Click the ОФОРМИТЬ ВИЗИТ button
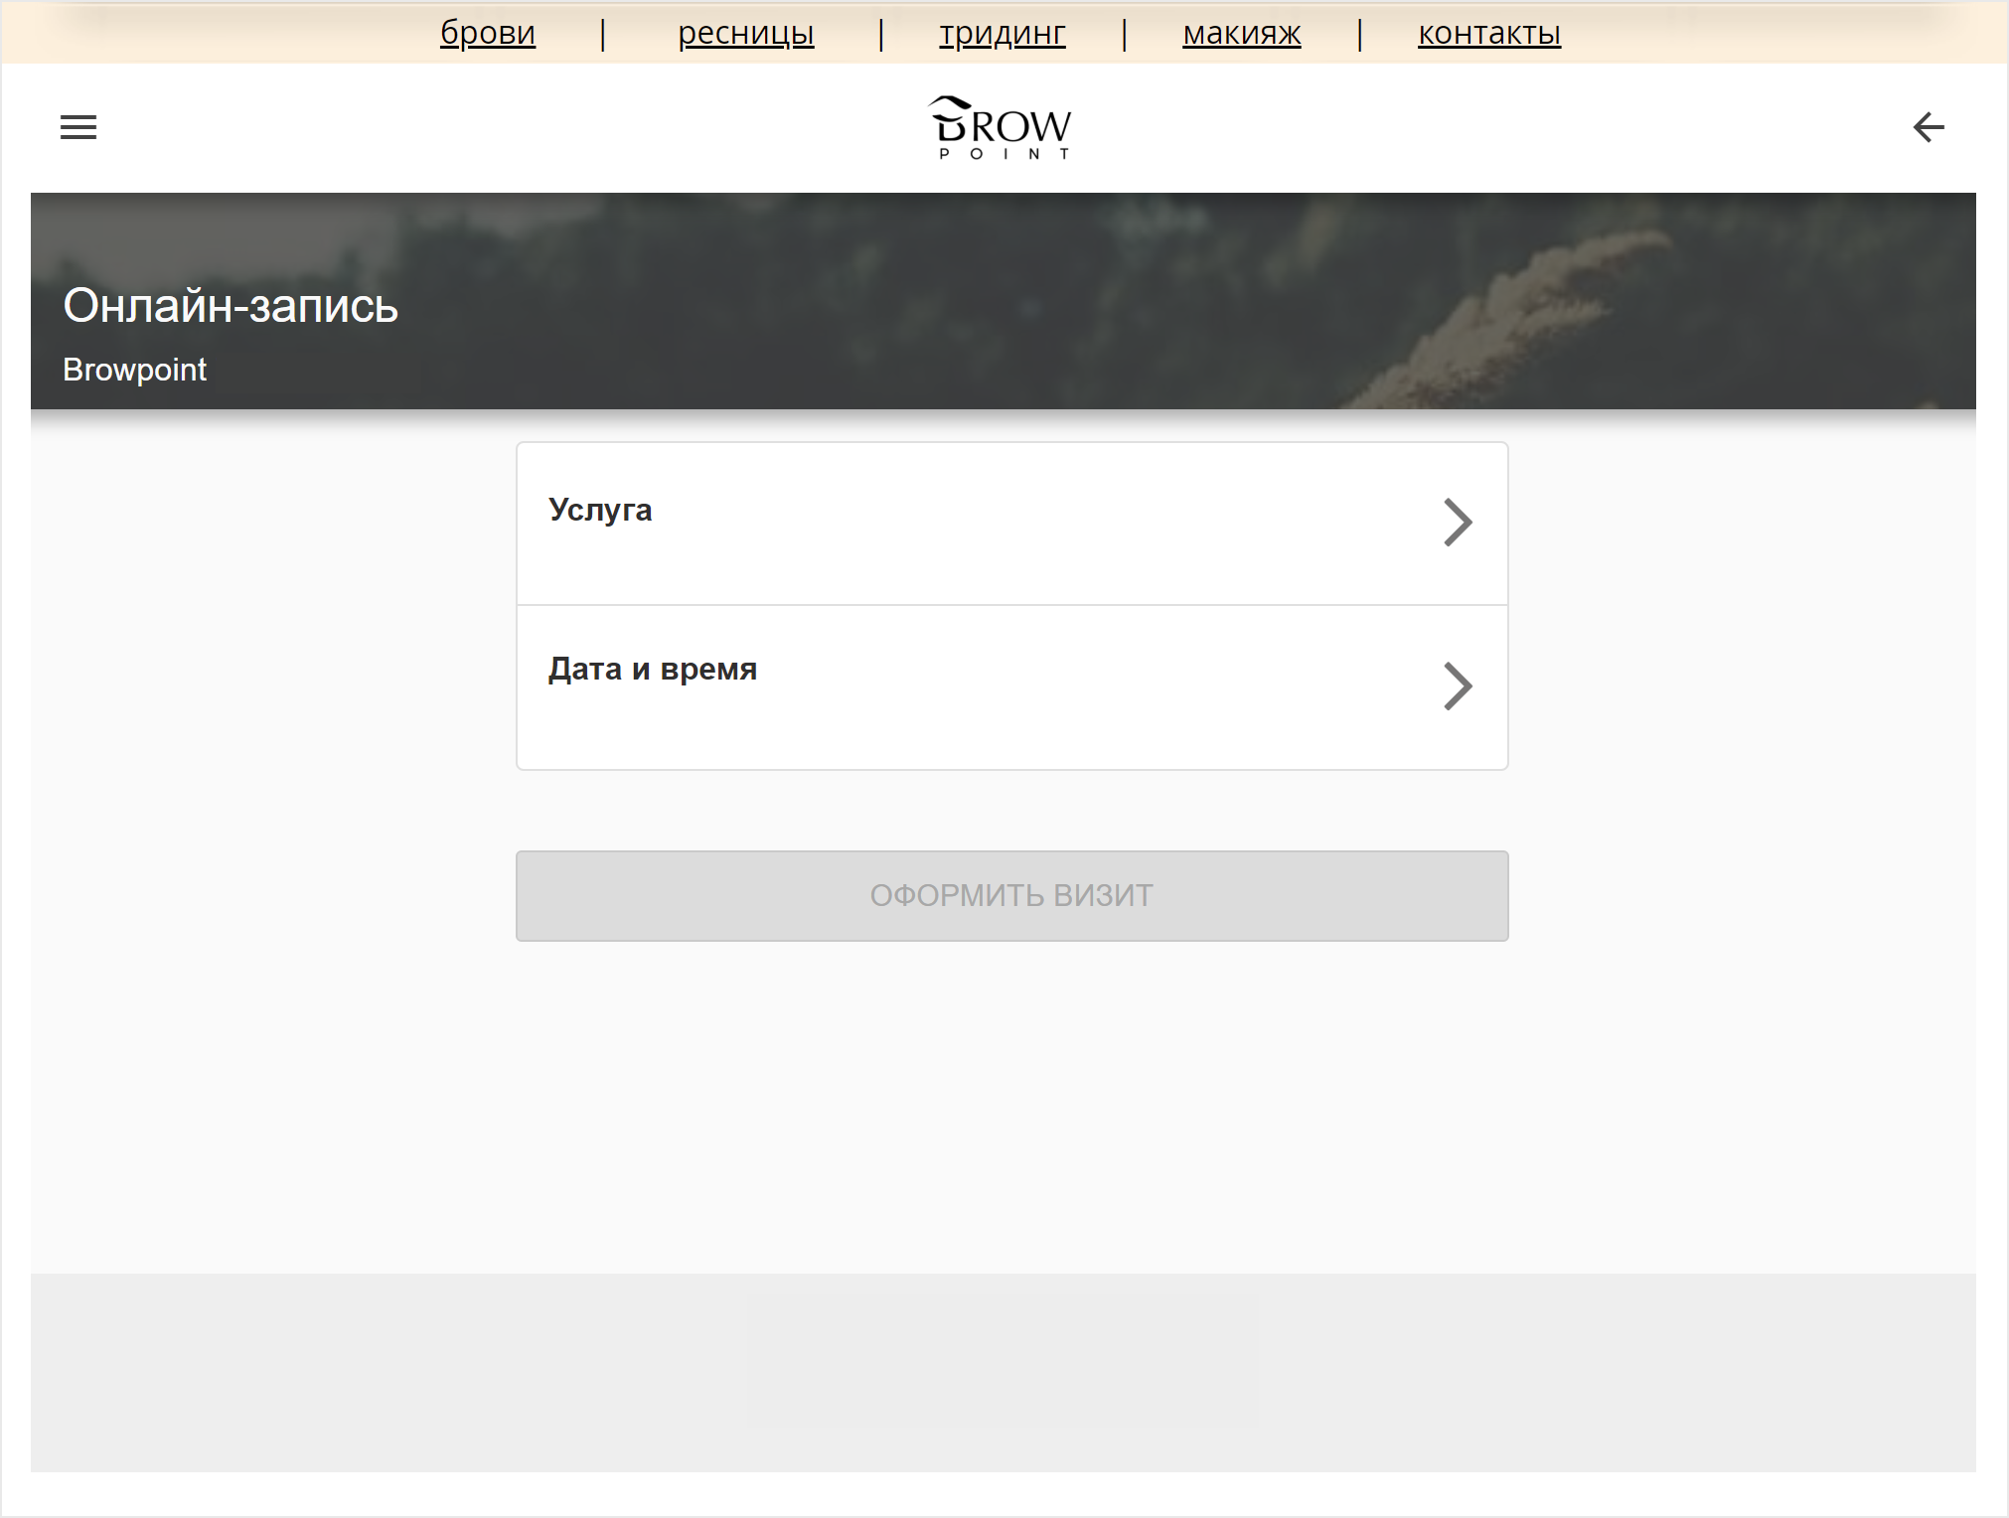This screenshot has width=2009, height=1518. pos(1011,896)
